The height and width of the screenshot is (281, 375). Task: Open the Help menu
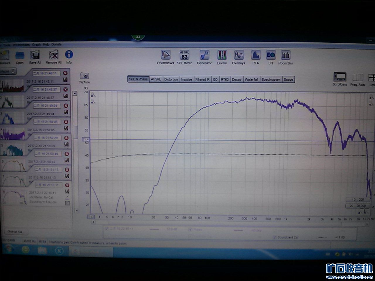[46, 44]
